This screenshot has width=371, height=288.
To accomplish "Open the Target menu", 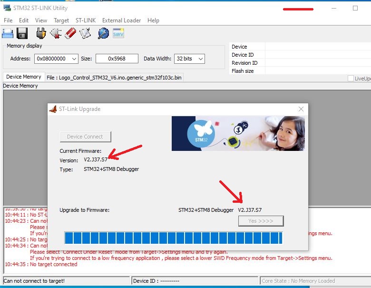I will pyautogui.click(x=61, y=20).
